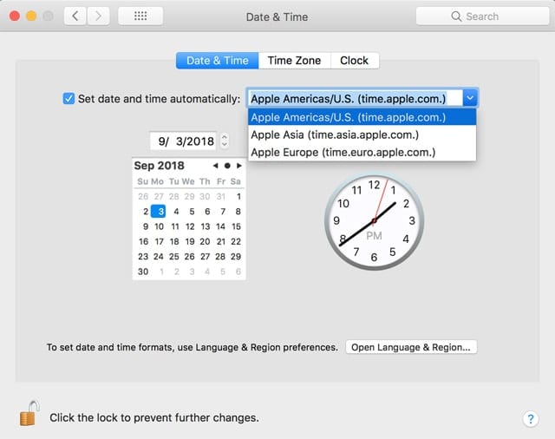Go forward with the right arrow button

pos(99,16)
